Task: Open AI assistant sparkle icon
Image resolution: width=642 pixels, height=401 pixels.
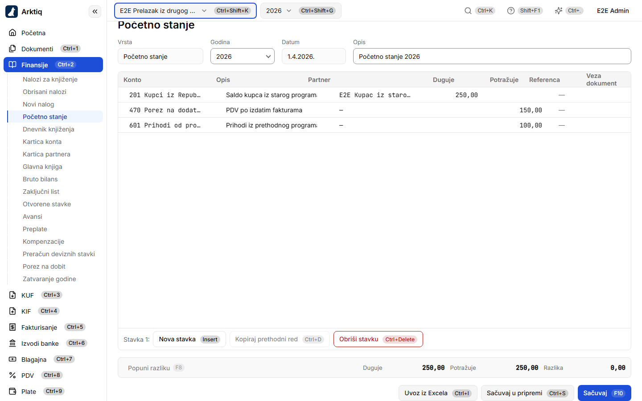Action: [x=559, y=11]
